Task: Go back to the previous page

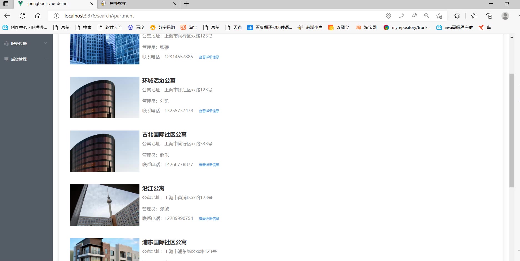Action: tap(7, 16)
